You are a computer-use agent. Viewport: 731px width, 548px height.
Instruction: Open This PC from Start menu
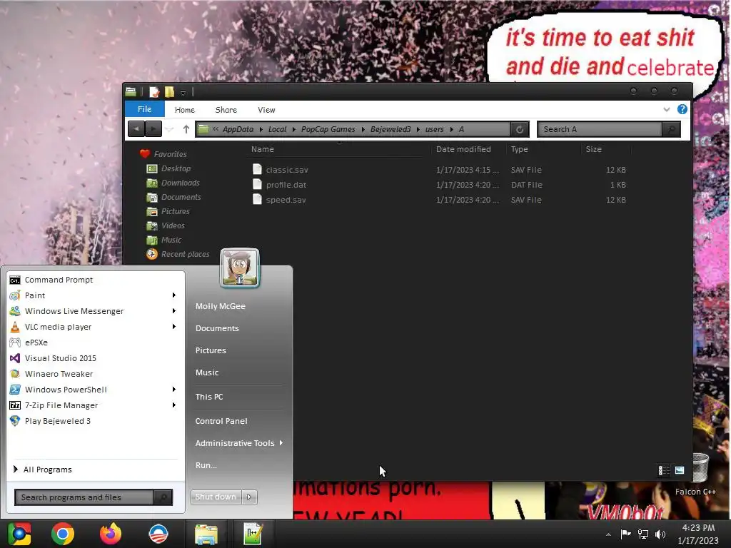point(209,397)
